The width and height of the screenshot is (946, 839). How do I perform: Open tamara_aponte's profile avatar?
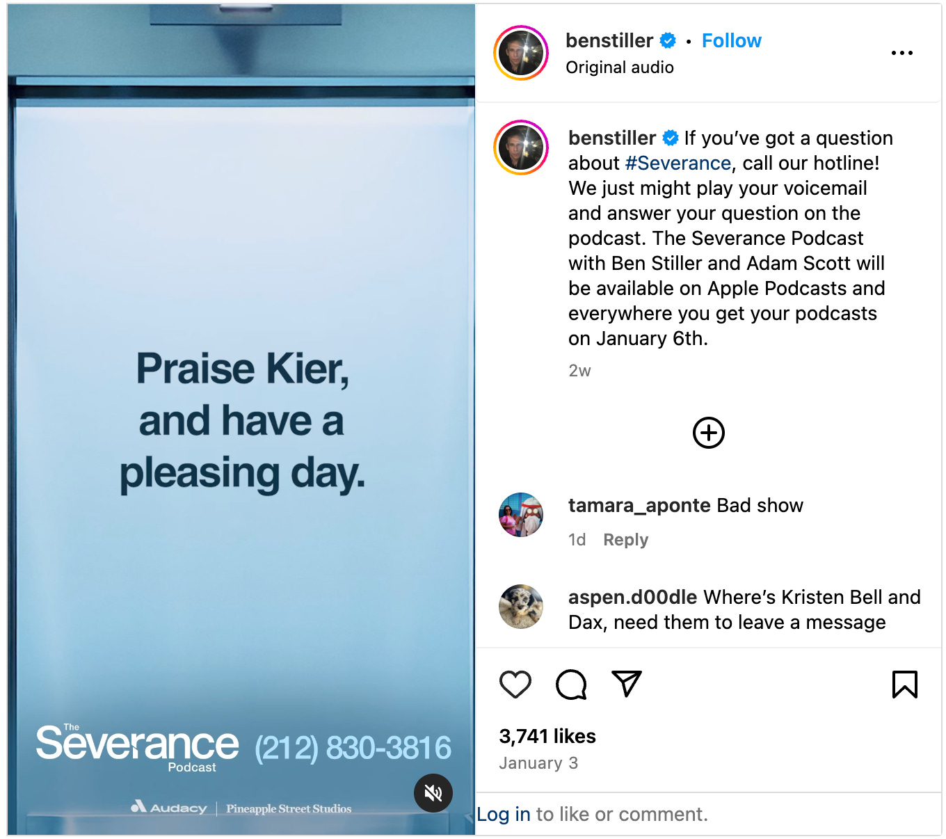coord(521,515)
